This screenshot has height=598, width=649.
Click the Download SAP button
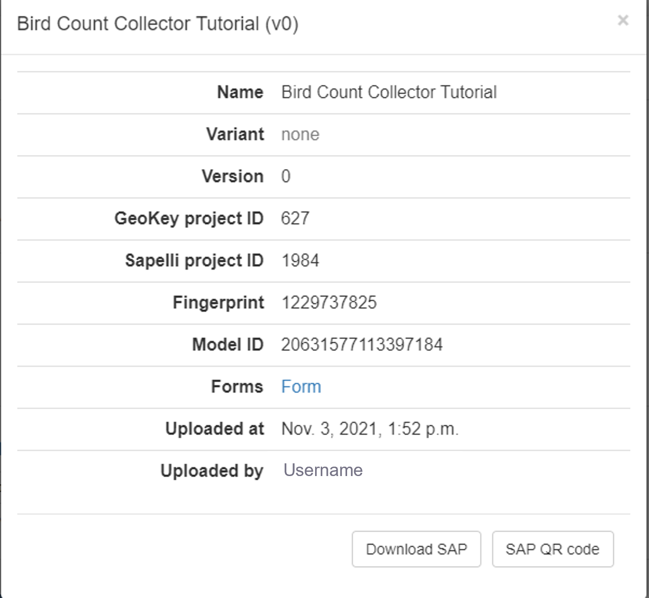click(x=416, y=549)
